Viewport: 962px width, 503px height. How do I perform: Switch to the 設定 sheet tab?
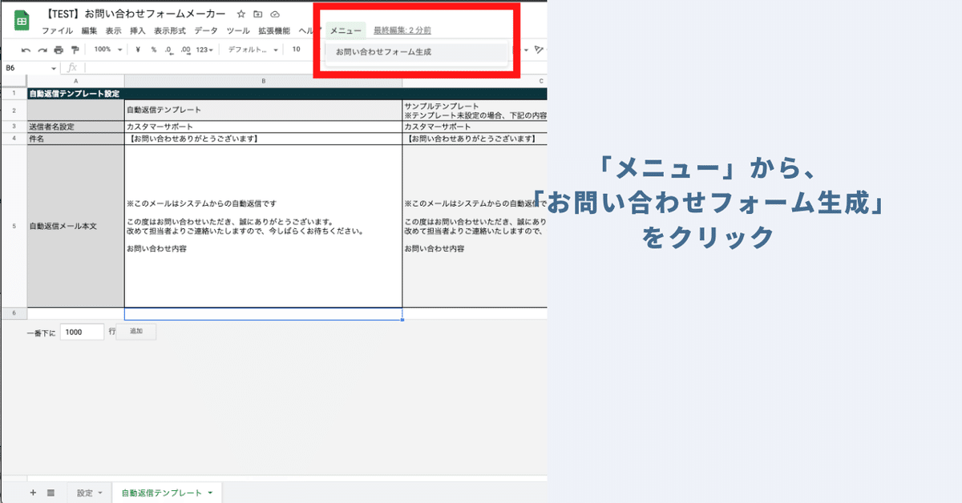85,493
